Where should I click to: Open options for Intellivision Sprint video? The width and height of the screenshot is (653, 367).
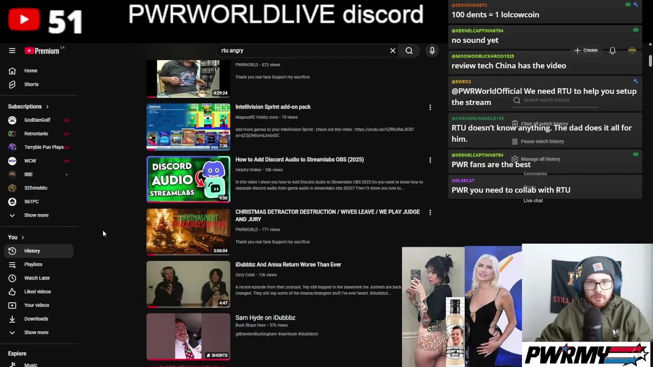430,108
